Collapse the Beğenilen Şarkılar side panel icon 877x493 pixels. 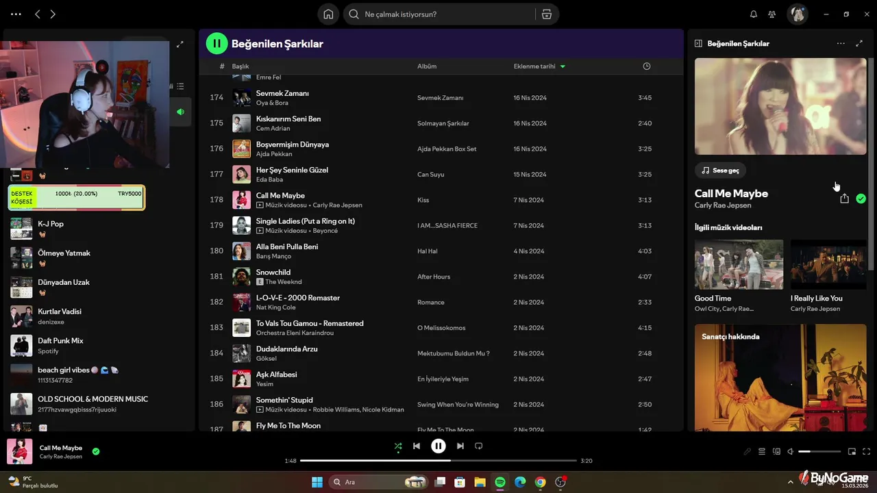pos(698,43)
